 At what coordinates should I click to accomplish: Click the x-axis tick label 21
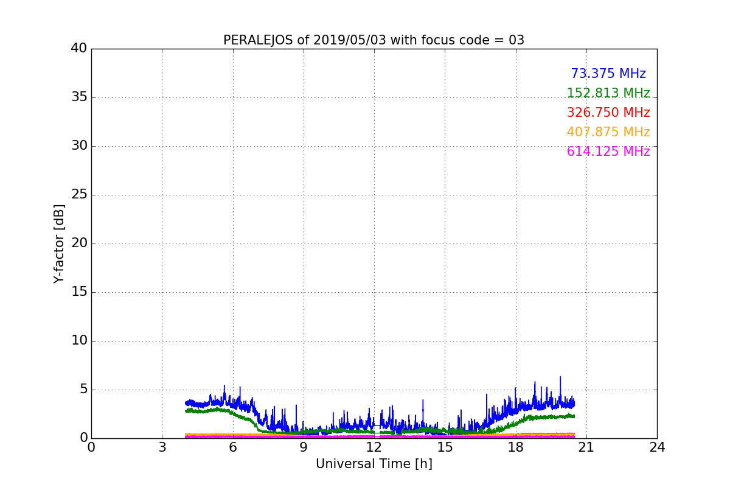point(586,447)
